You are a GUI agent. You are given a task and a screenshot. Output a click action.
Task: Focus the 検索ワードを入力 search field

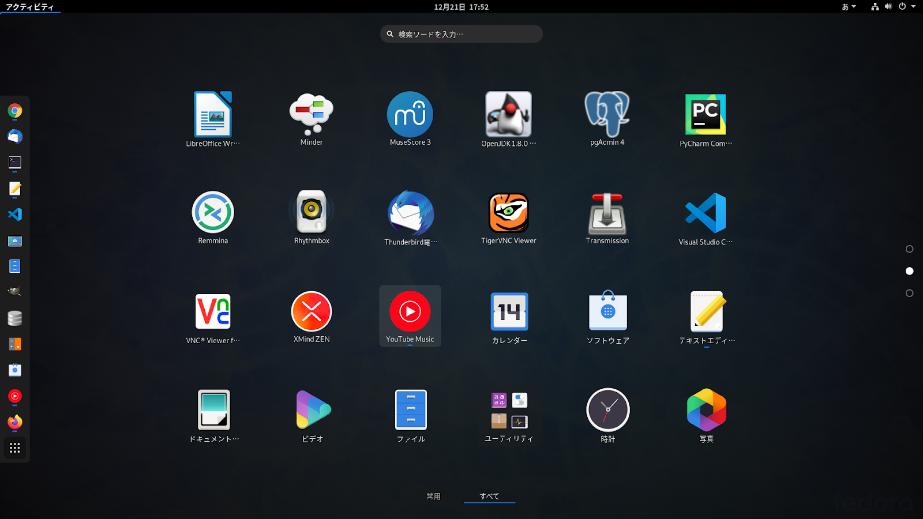pos(461,34)
